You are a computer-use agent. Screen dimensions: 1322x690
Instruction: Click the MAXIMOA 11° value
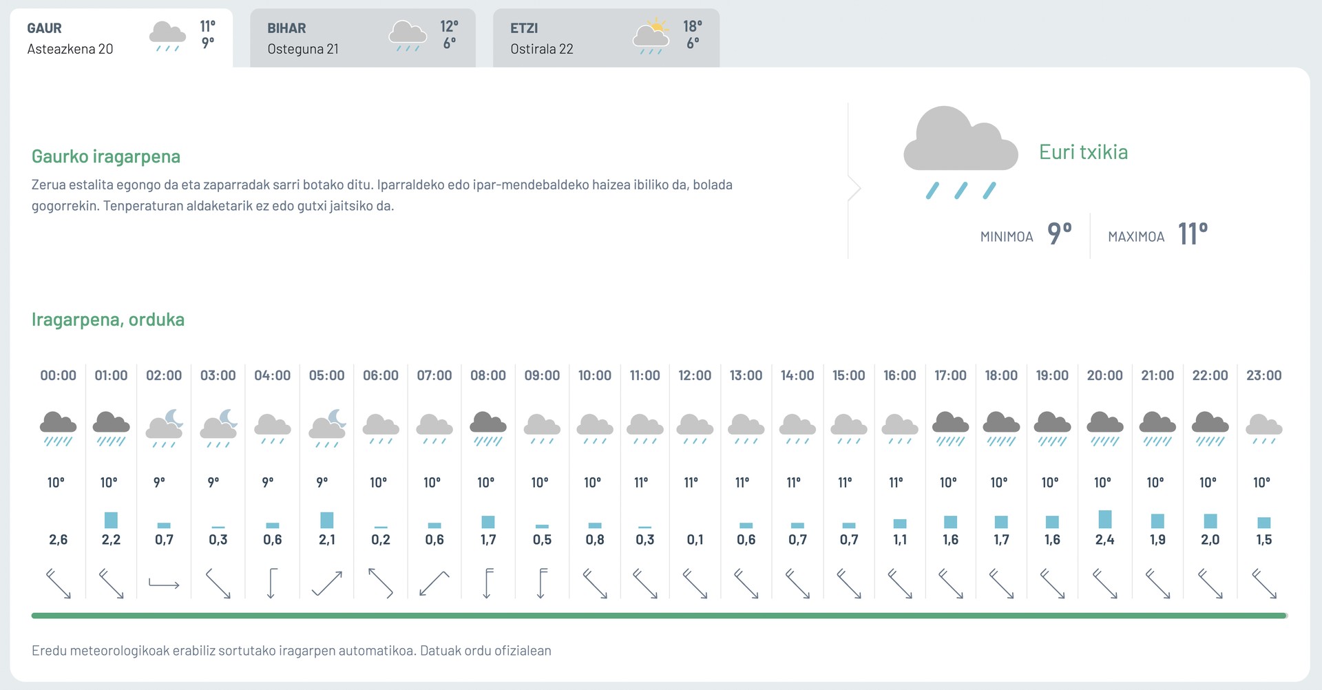pyautogui.click(x=1193, y=234)
